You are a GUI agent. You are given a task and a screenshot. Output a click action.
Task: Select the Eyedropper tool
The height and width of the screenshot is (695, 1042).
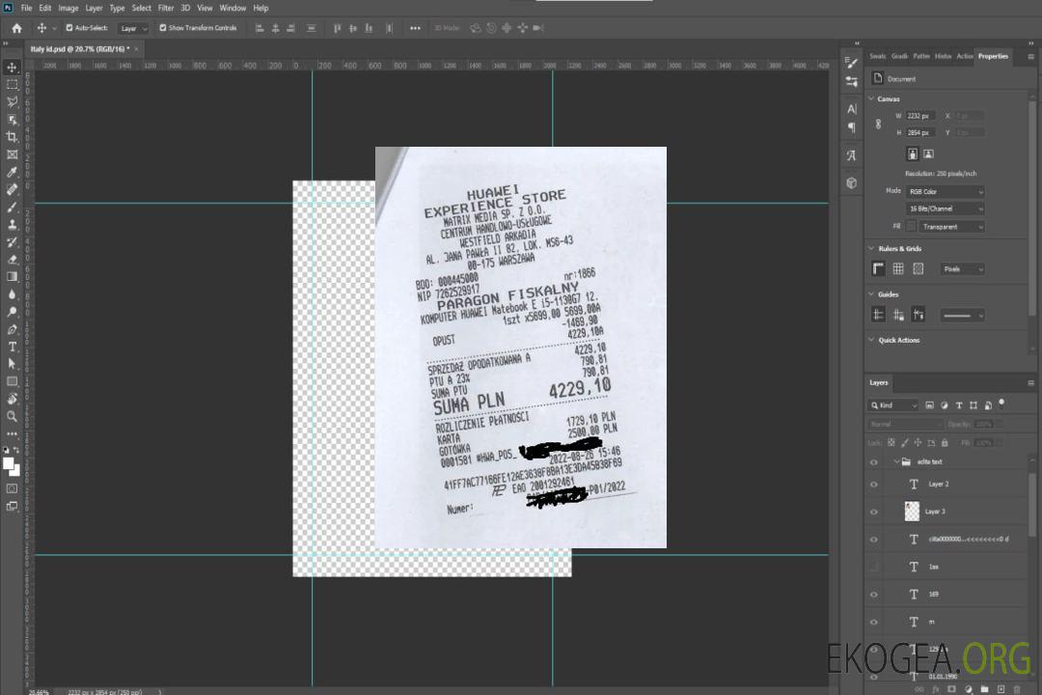[12, 172]
